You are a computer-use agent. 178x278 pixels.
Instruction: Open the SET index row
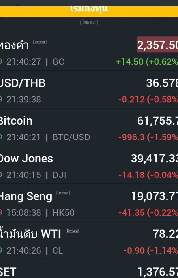89,269
